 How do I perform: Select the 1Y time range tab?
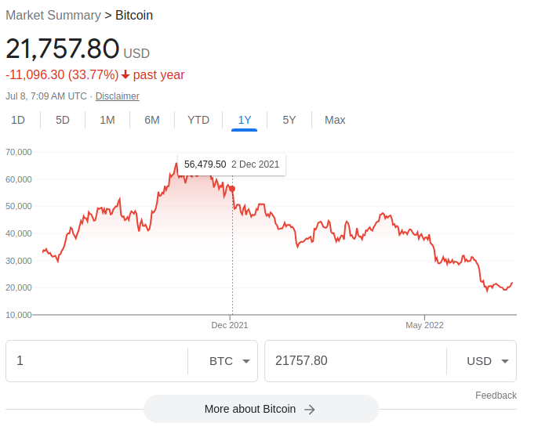(245, 120)
